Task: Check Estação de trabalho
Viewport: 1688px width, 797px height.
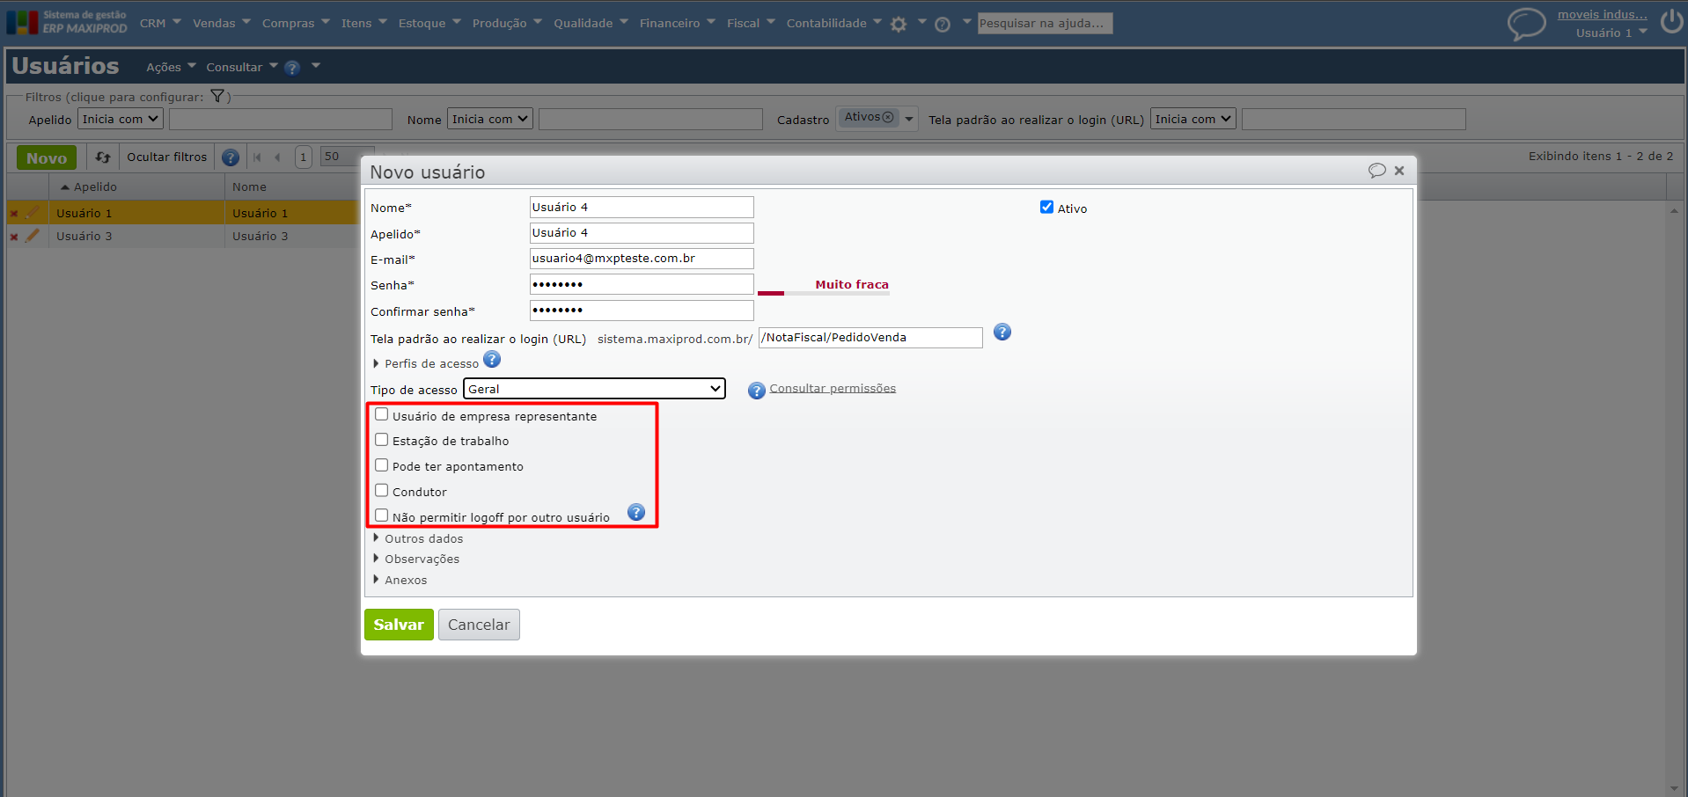Action: coord(382,440)
